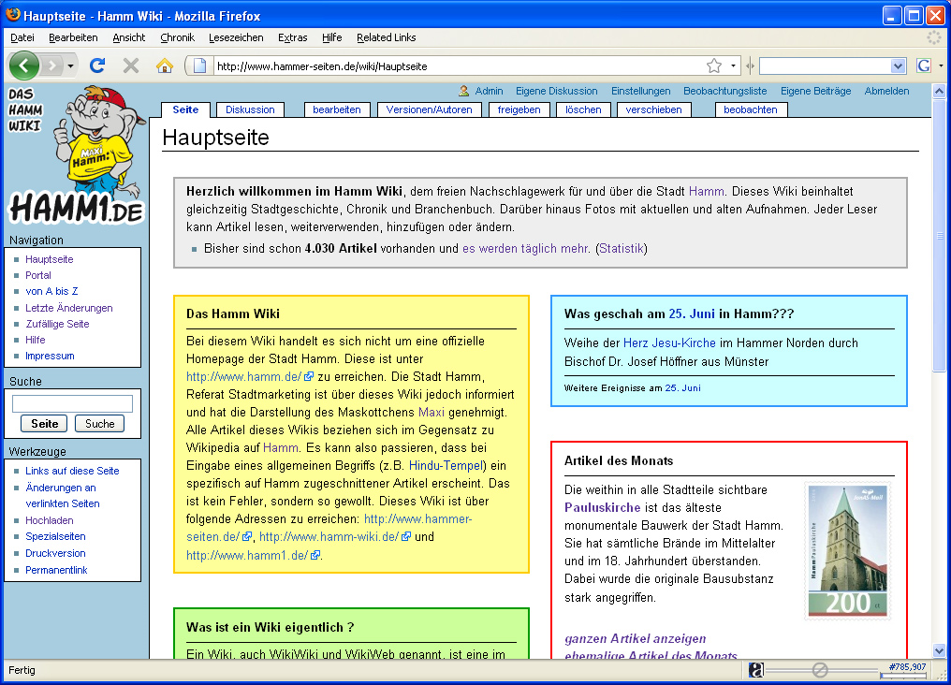Switch to the Diskussion tab
The image size is (951, 685).
click(x=250, y=109)
